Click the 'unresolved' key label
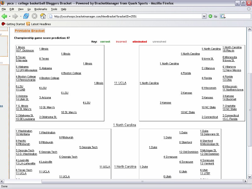 tap(159, 42)
